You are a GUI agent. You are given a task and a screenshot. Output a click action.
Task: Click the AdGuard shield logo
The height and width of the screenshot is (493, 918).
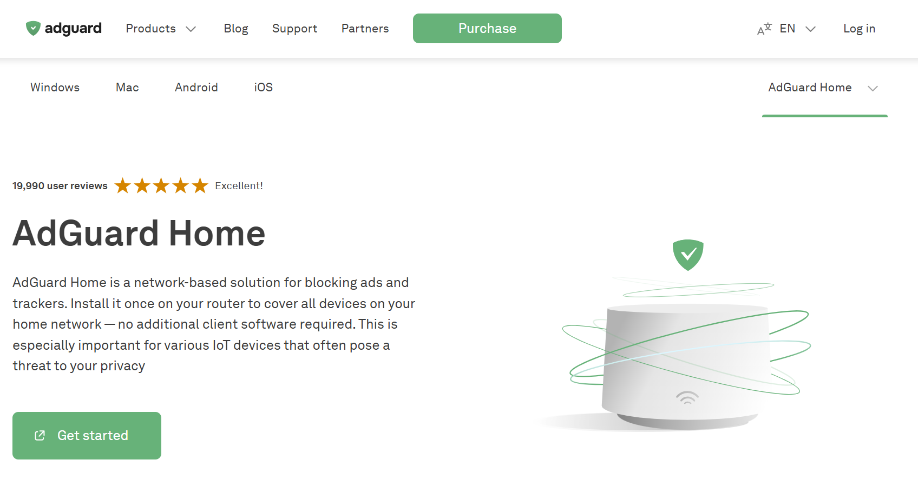coord(33,28)
